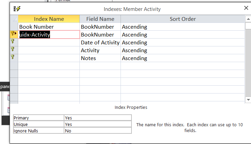
Task: Click the row selector for Book Number
Action: pos(13,27)
